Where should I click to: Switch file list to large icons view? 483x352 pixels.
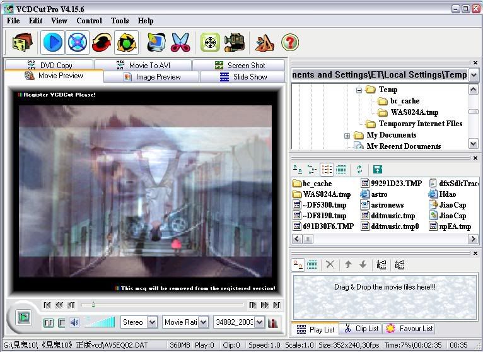click(297, 169)
